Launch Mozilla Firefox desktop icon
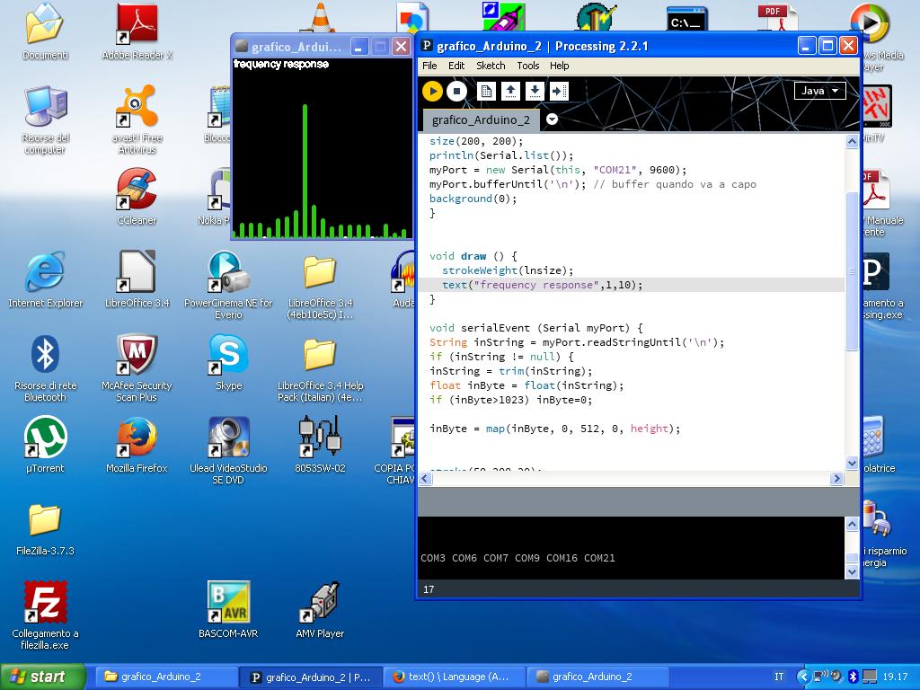920x690 pixels. (137, 444)
